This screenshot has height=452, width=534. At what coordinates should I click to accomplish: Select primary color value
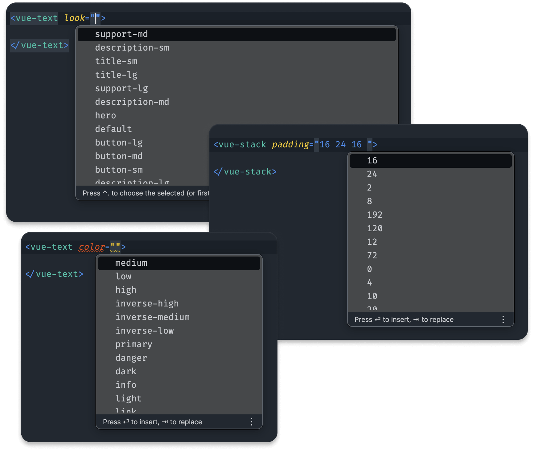pyautogui.click(x=179, y=344)
